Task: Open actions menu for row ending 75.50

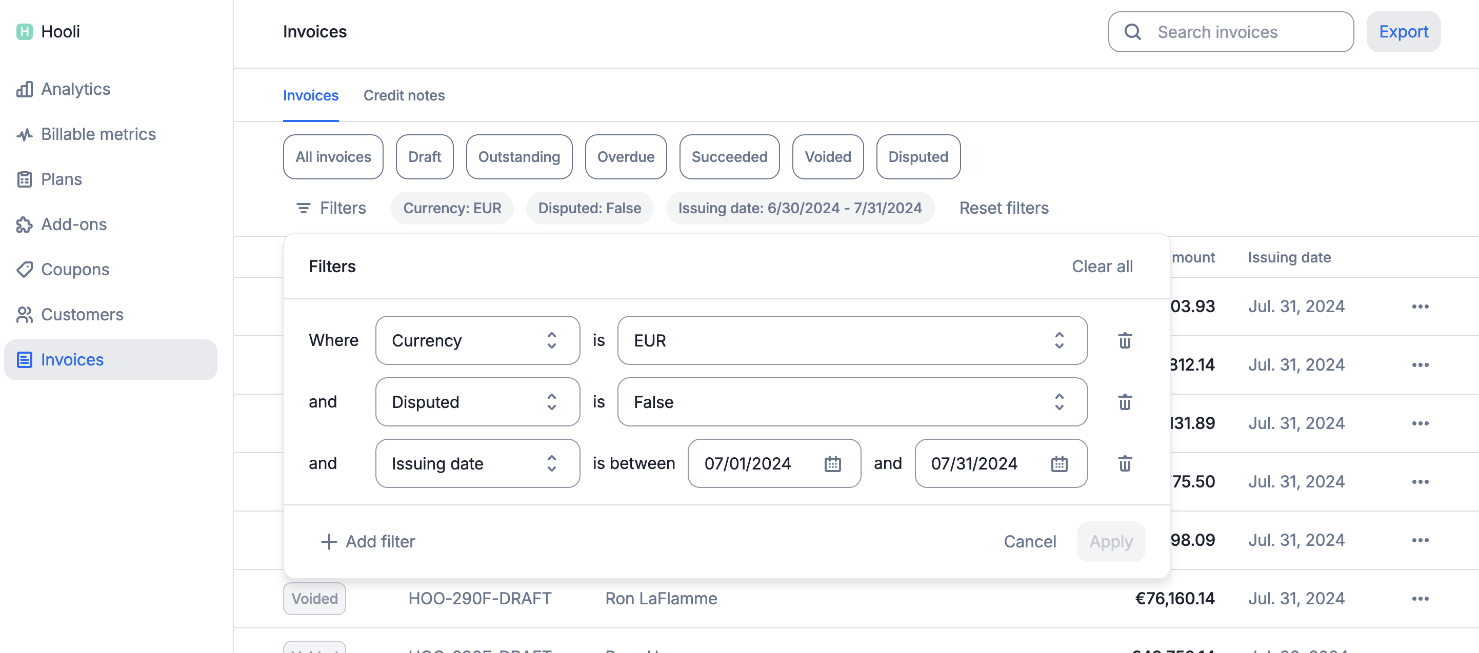Action: (x=1420, y=482)
